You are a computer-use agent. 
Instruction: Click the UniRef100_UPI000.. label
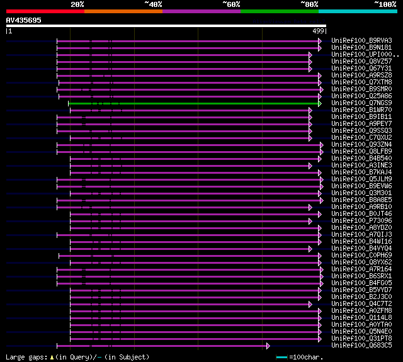point(365,55)
